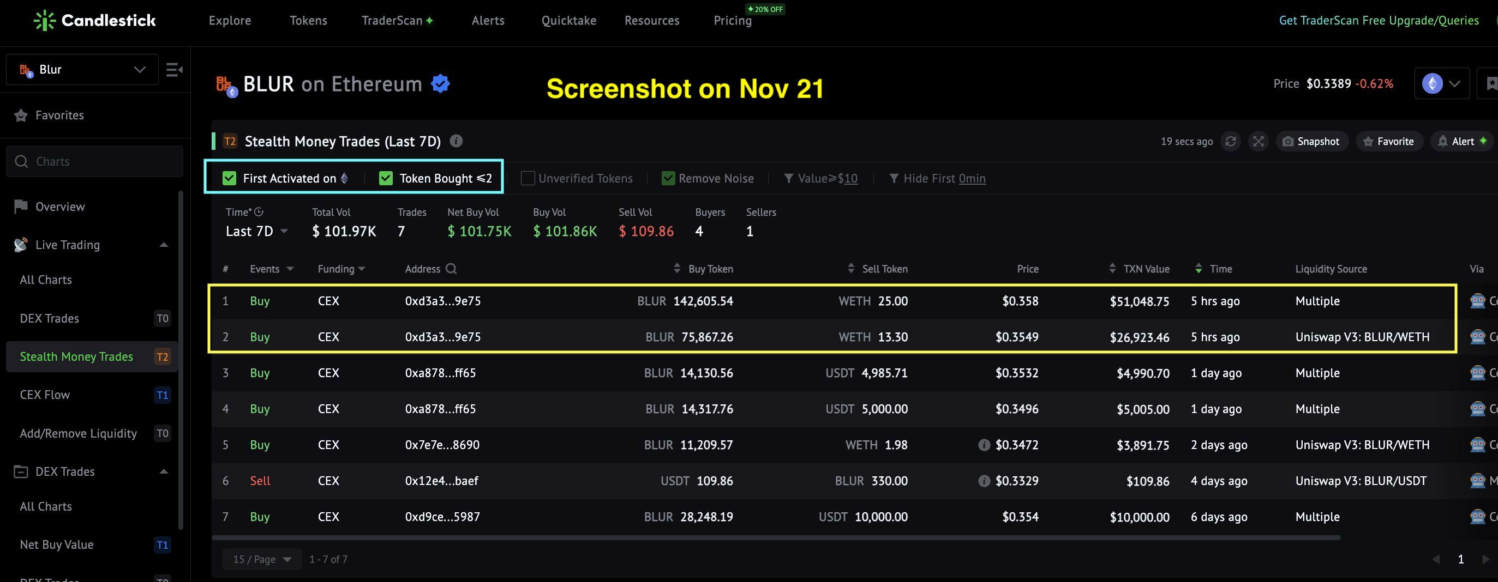Open the Stealth Money Trades info icon
Viewport: 1498px width, 582px height.
pyautogui.click(x=457, y=141)
